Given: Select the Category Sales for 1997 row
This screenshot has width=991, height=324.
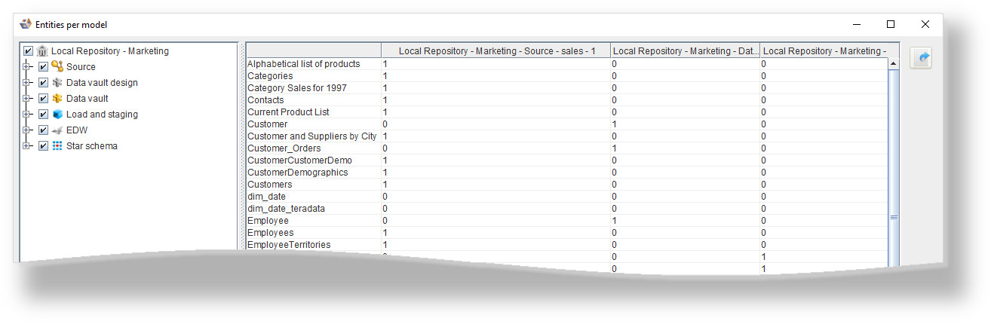Looking at the screenshot, I should point(567,88).
